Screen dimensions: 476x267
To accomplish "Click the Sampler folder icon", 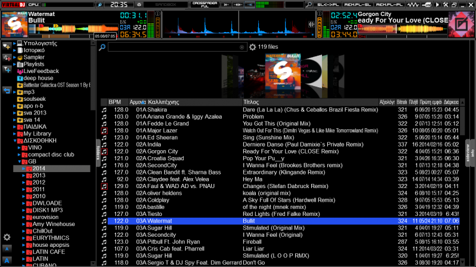I will (20, 57).
